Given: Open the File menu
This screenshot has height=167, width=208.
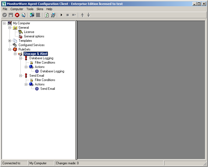Looking at the screenshot, I should point(5,9).
